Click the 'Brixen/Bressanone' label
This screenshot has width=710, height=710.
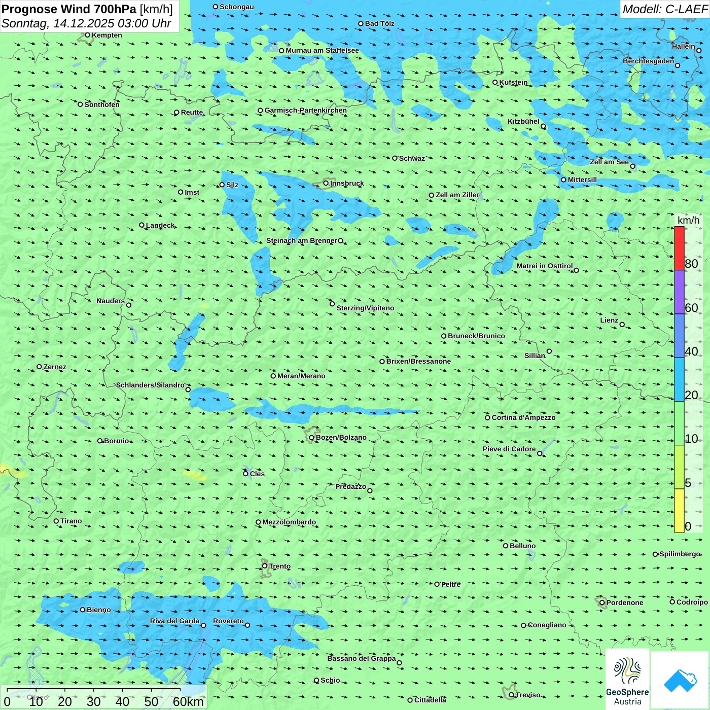[418, 361]
